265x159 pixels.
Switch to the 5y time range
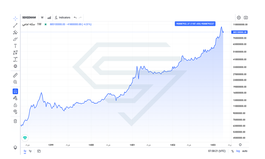(25, 151)
